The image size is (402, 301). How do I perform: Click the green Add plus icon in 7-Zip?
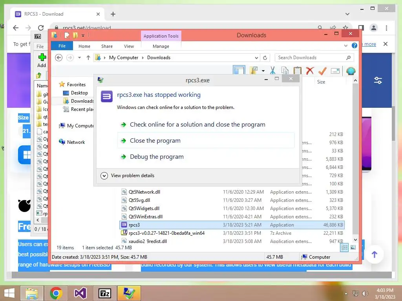coord(42,57)
